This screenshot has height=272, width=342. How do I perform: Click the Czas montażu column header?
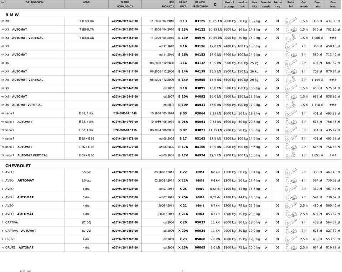coord(304,4)
